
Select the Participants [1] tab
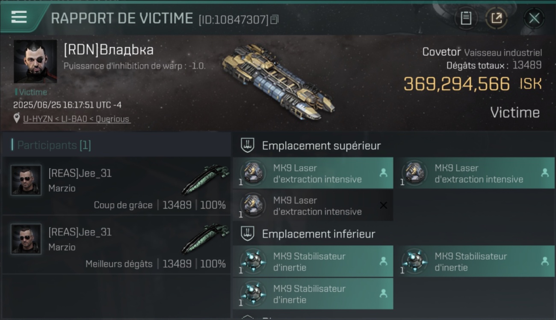click(54, 145)
